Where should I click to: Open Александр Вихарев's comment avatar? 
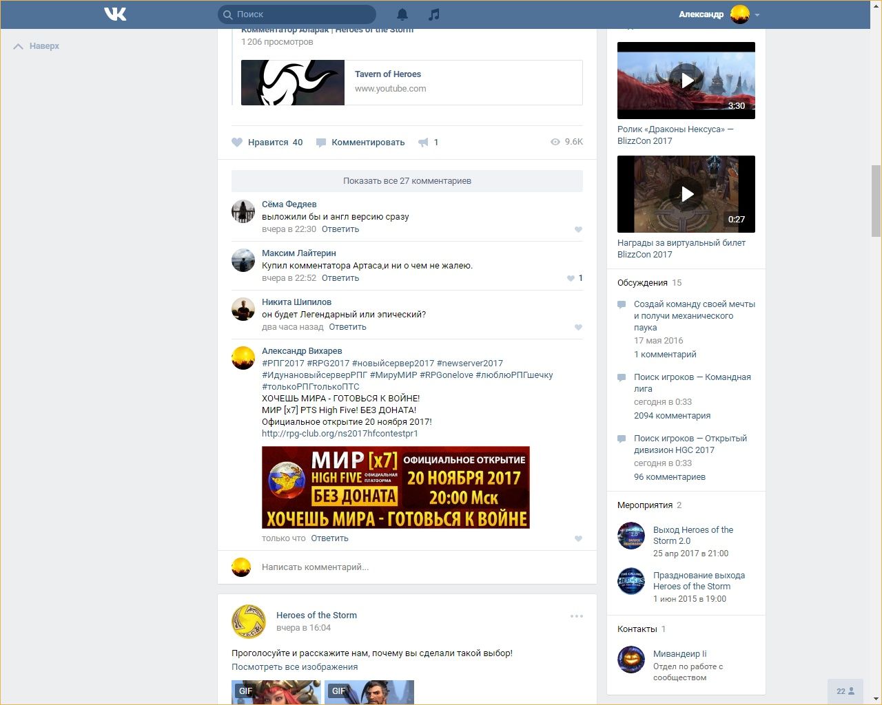(x=243, y=358)
